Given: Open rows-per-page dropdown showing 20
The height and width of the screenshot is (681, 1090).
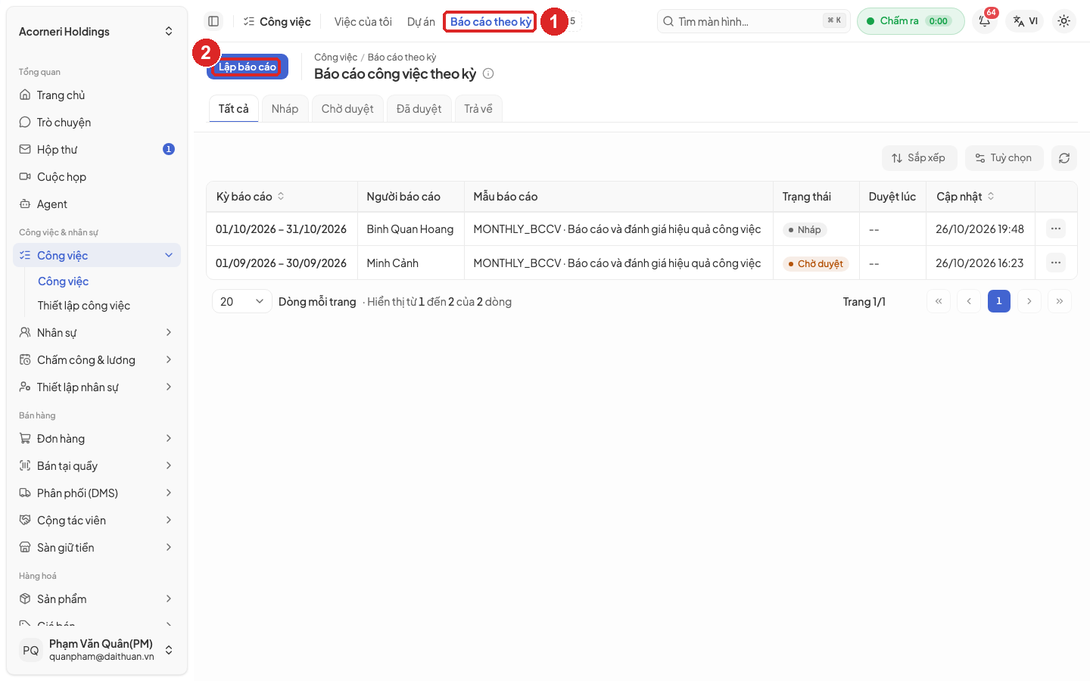Looking at the screenshot, I should (x=242, y=301).
